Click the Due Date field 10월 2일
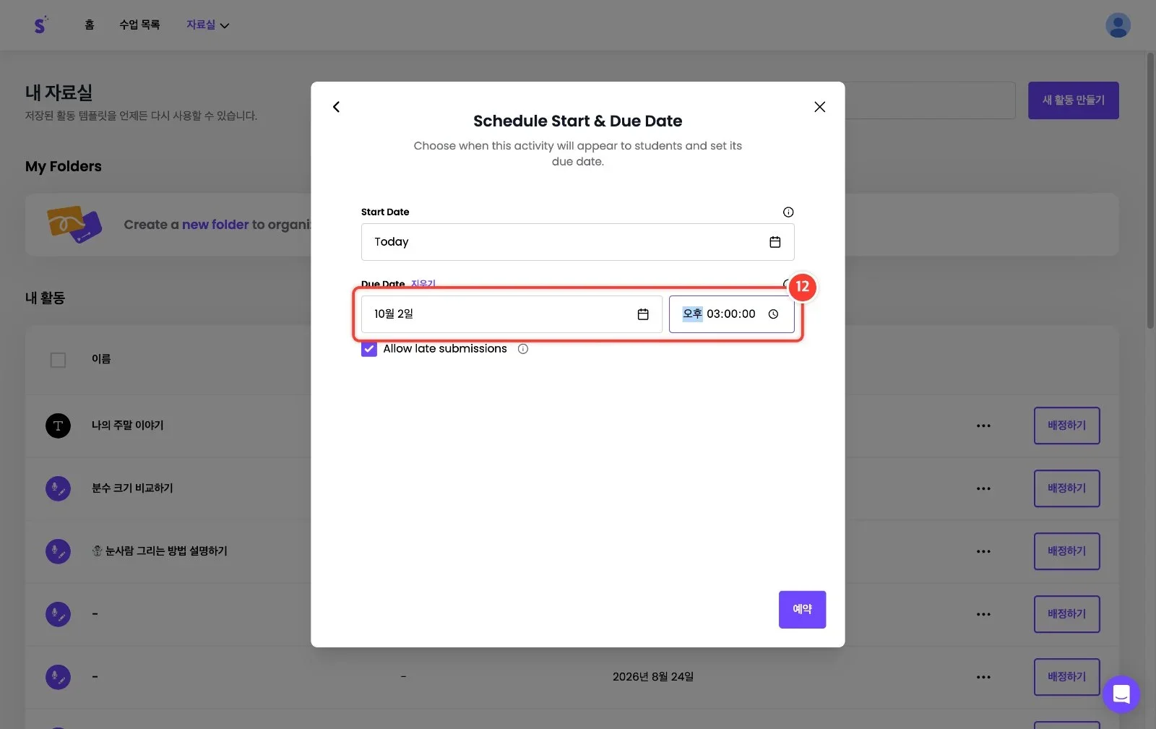The height and width of the screenshot is (729, 1156). (x=512, y=314)
